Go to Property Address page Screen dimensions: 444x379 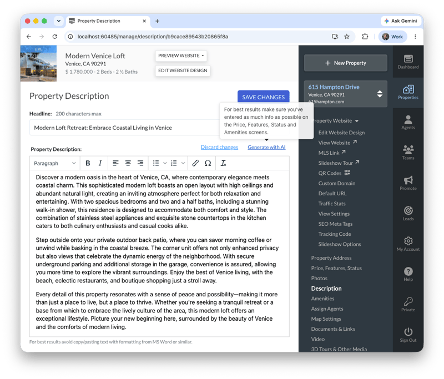click(331, 258)
